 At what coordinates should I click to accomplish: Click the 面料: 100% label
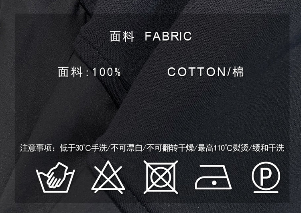pyautogui.click(x=89, y=72)
